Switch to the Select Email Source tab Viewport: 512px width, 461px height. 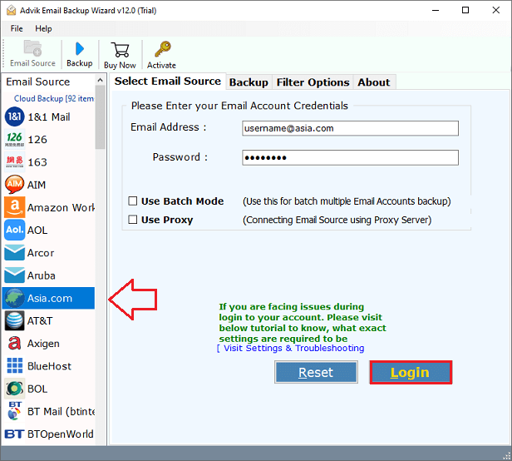[168, 81]
